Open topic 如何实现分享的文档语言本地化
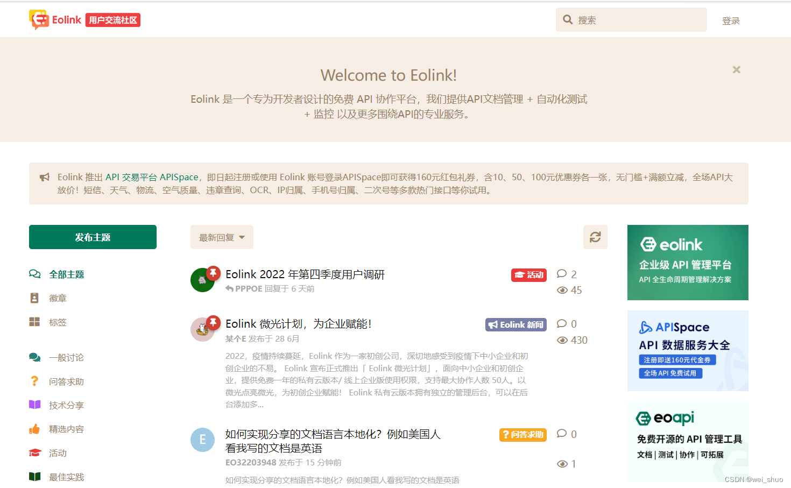The image size is (791, 488). point(333,441)
